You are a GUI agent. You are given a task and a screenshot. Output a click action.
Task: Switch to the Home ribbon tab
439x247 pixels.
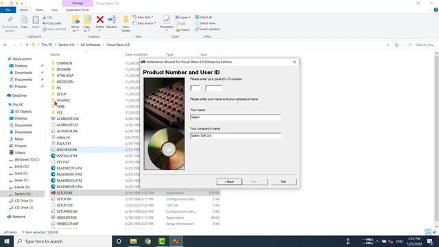24,10
